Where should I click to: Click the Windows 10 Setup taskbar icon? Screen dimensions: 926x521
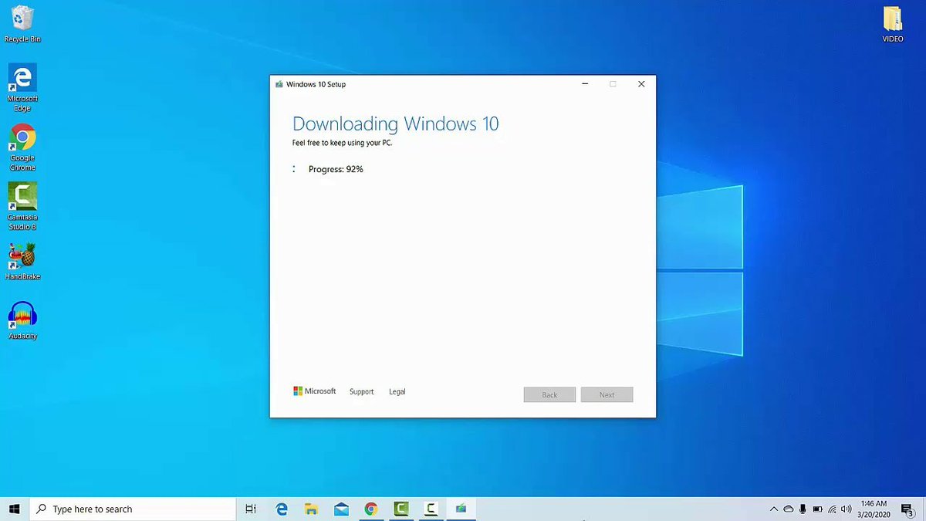[461, 509]
